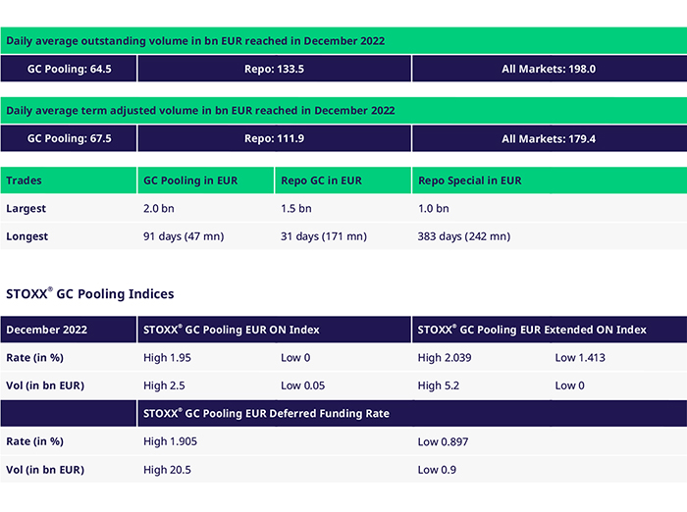Click the Trades column header
The image size is (687, 512).
(x=25, y=180)
